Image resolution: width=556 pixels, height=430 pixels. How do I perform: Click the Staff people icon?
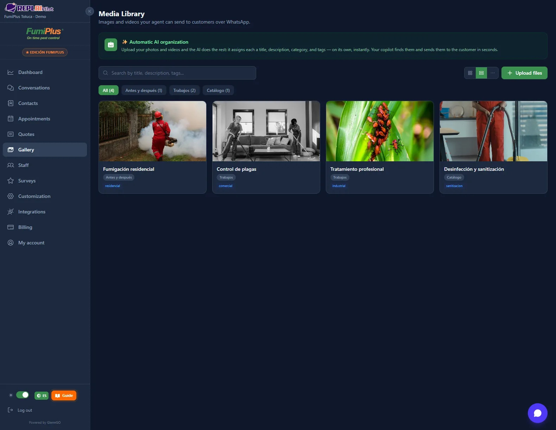point(11,165)
